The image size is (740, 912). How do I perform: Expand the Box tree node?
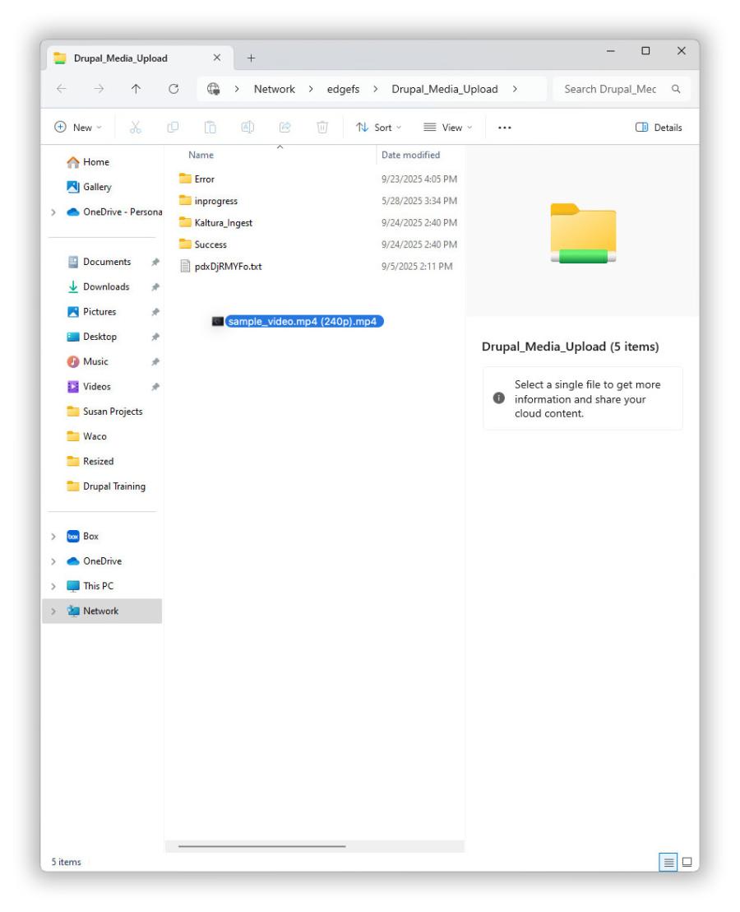pos(53,537)
